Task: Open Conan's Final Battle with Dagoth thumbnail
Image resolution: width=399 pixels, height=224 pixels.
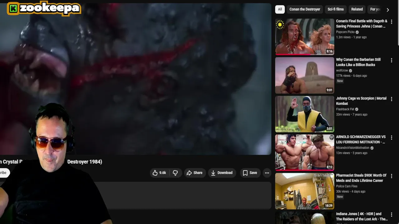Action: (x=305, y=37)
